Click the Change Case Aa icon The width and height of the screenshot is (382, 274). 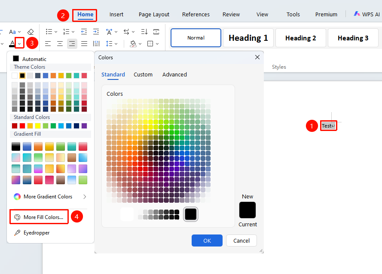point(12,32)
